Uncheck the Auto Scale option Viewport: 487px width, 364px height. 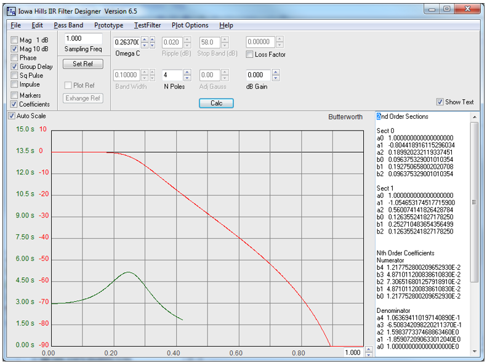click(12, 116)
